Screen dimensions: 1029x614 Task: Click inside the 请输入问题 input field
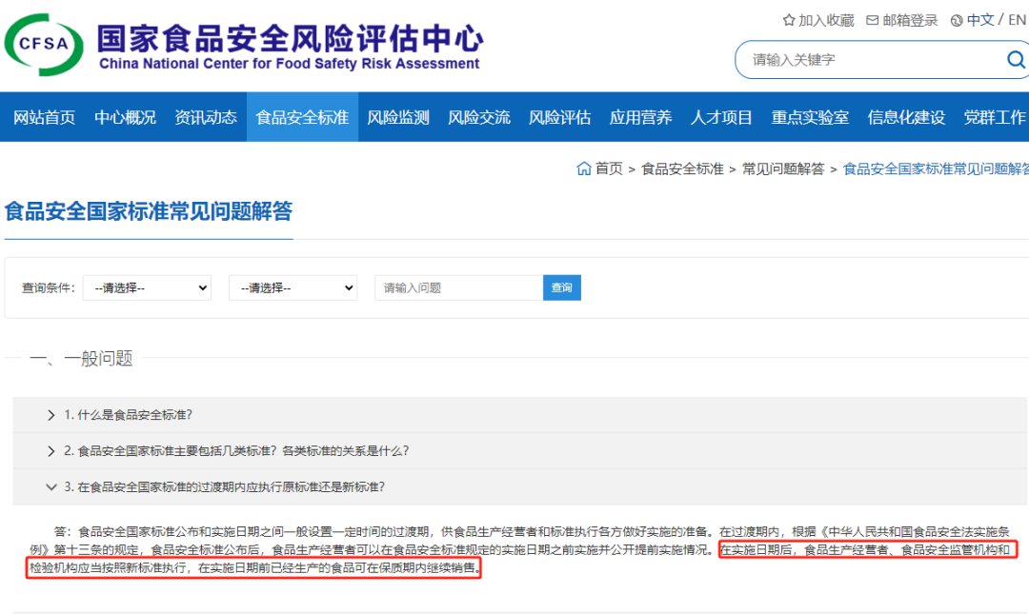pos(457,287)
